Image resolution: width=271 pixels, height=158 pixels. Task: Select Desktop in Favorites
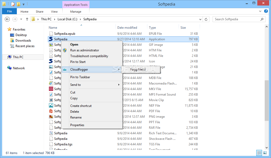21,35
